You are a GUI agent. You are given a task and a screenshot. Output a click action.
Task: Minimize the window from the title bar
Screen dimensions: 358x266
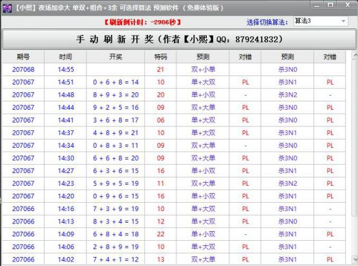click(x=317, y=5)
